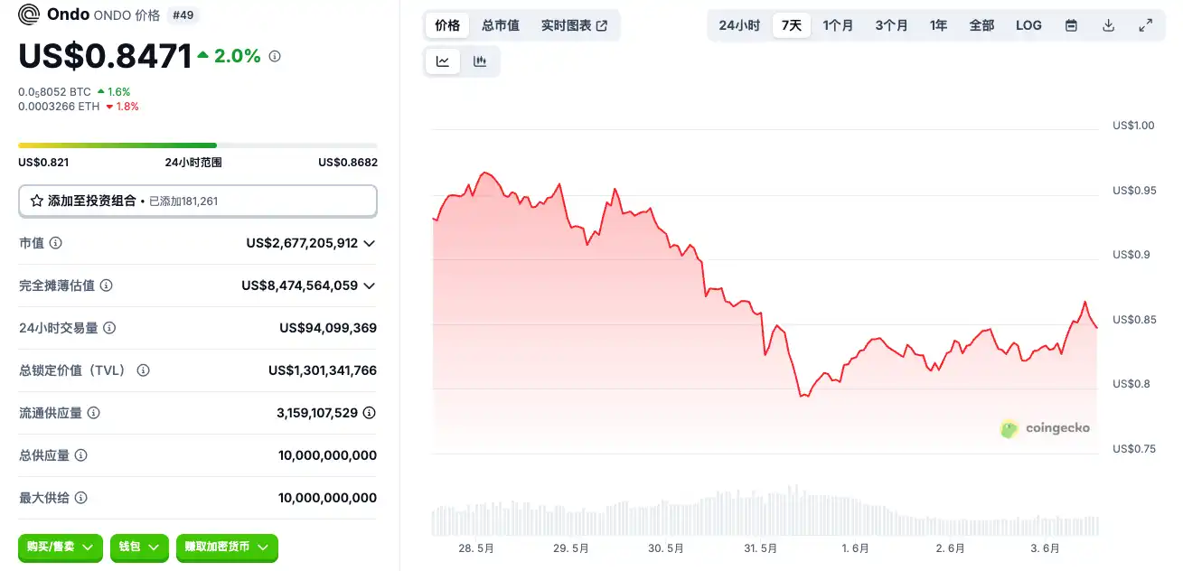Toggle the LOG scale option

(x=1028, y=25)
